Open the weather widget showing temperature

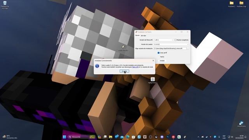[x=10, y=137]
